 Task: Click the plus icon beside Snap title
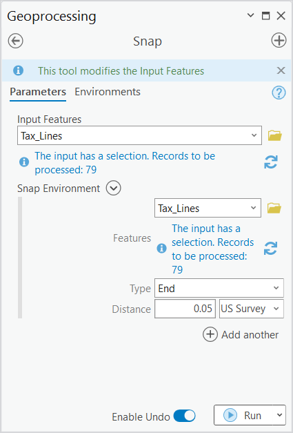click(279, 40)
